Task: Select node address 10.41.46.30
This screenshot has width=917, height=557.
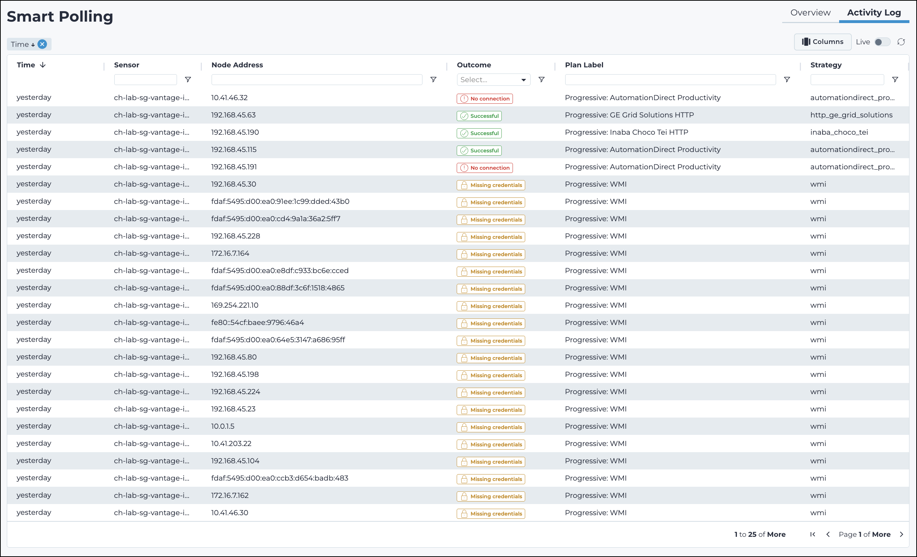Action: tap(230, 513)
